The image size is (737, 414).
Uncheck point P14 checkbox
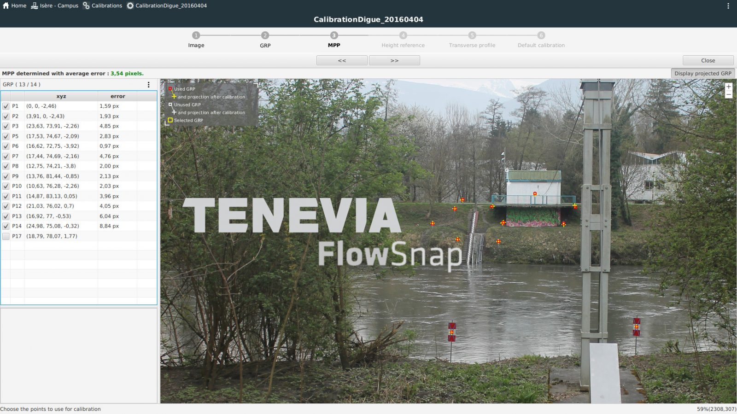6,226
